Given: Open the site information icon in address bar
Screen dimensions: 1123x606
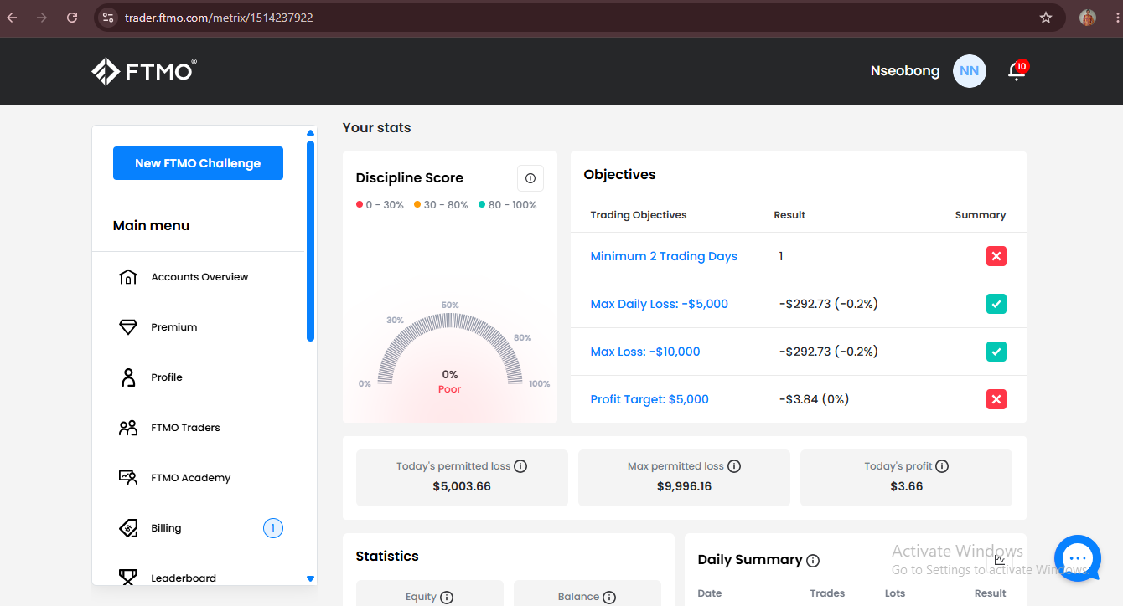Looking at the screenshot, I should coord(107,18).
